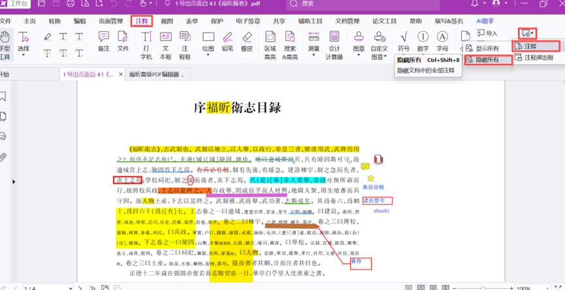Open the AI助手 assistant
This screenshot has height=290, width=565.
point(485,21)
